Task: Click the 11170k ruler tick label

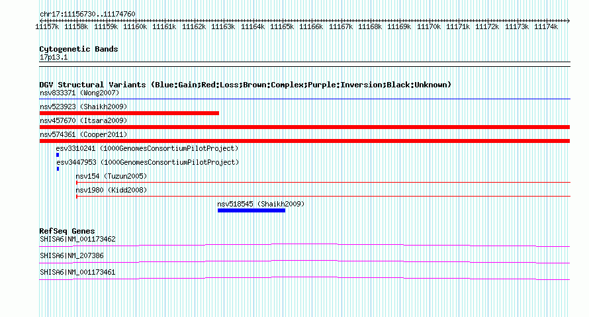Action: click(x=429, y=26)
